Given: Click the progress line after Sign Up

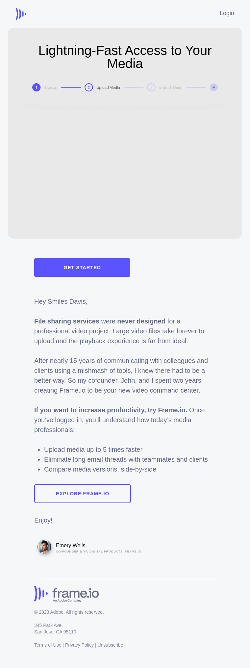Looking at the screenshot, I should coord(71,88).
